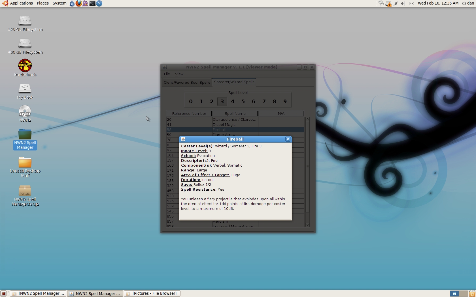Open the My Book USB drive icon
476x297 pixels.
pos(25,89)
